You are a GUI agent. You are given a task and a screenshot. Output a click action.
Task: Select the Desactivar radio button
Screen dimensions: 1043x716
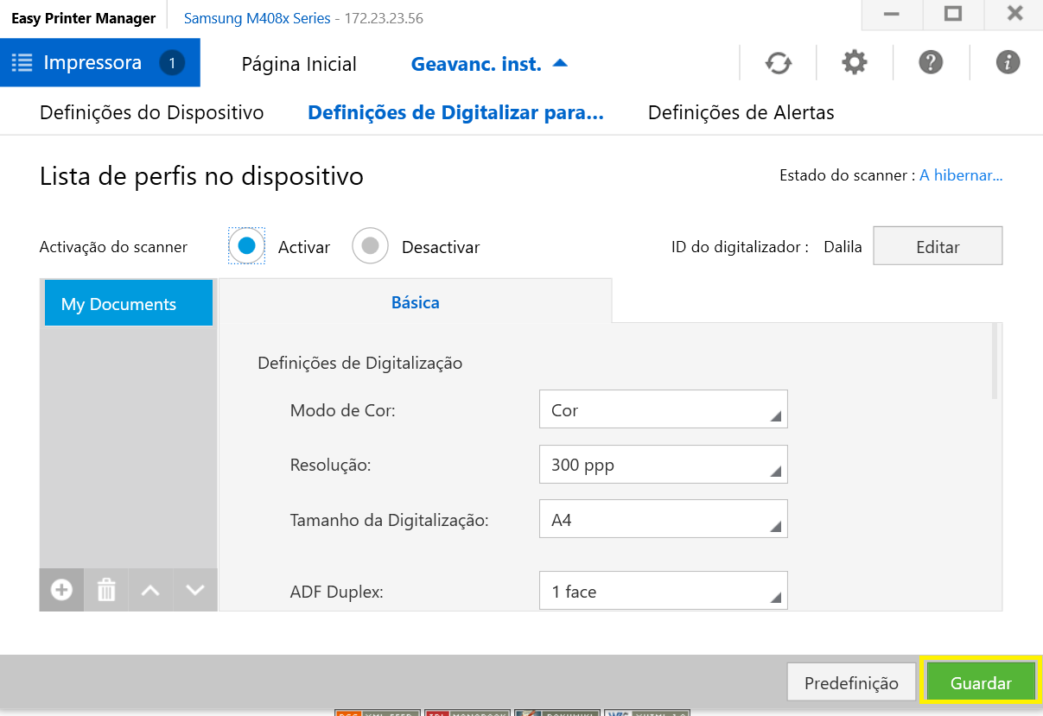point(370,246)
